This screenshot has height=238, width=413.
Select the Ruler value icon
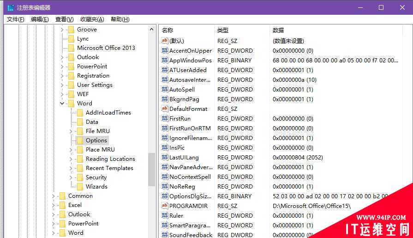(x=165, y=215)
